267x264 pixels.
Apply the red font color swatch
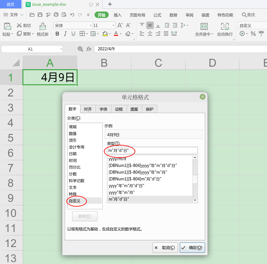(x=116, y=34)
